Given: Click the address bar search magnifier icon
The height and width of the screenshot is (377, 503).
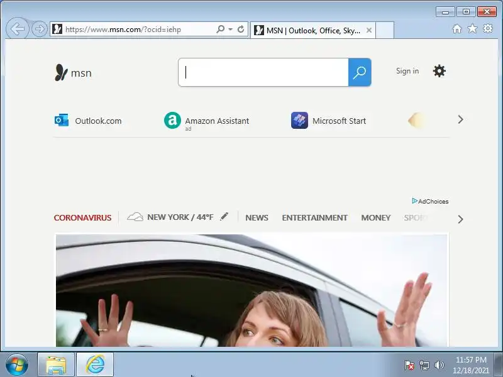Looking at the screenshot, I should 221,29.
